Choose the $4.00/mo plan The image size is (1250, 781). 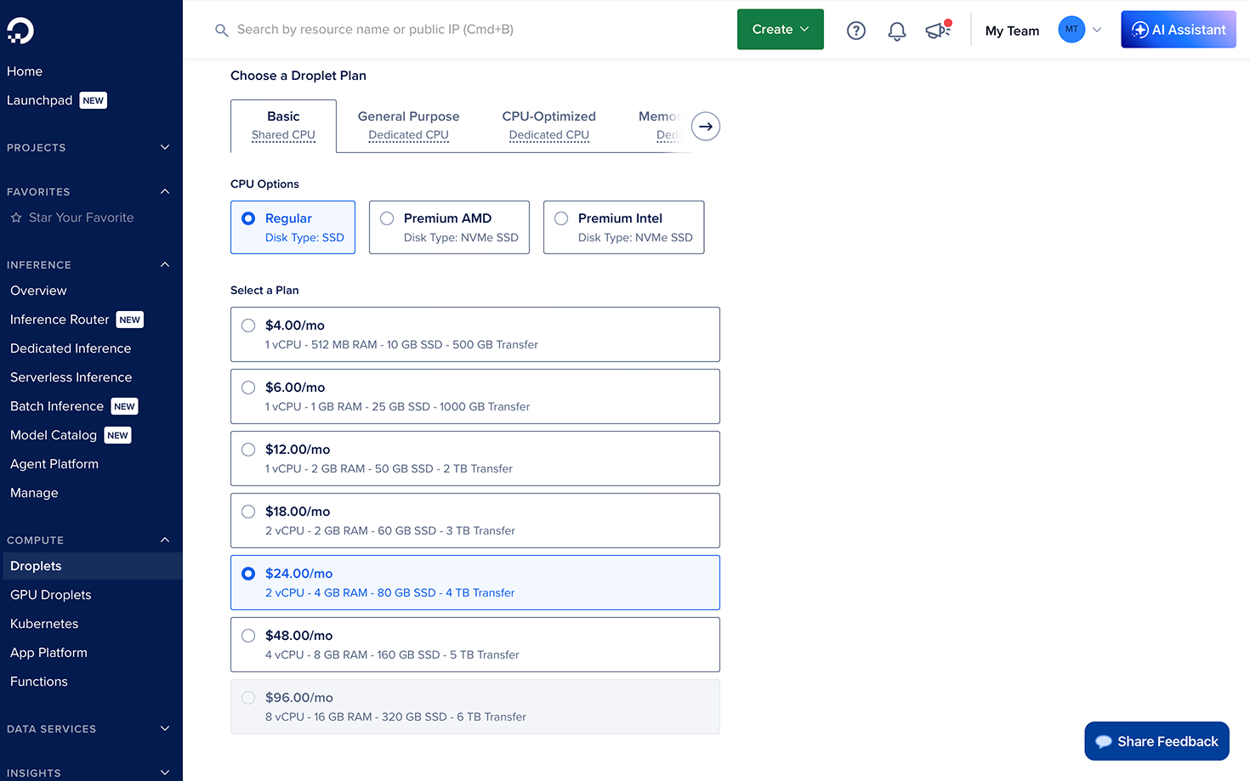point(474,334)
